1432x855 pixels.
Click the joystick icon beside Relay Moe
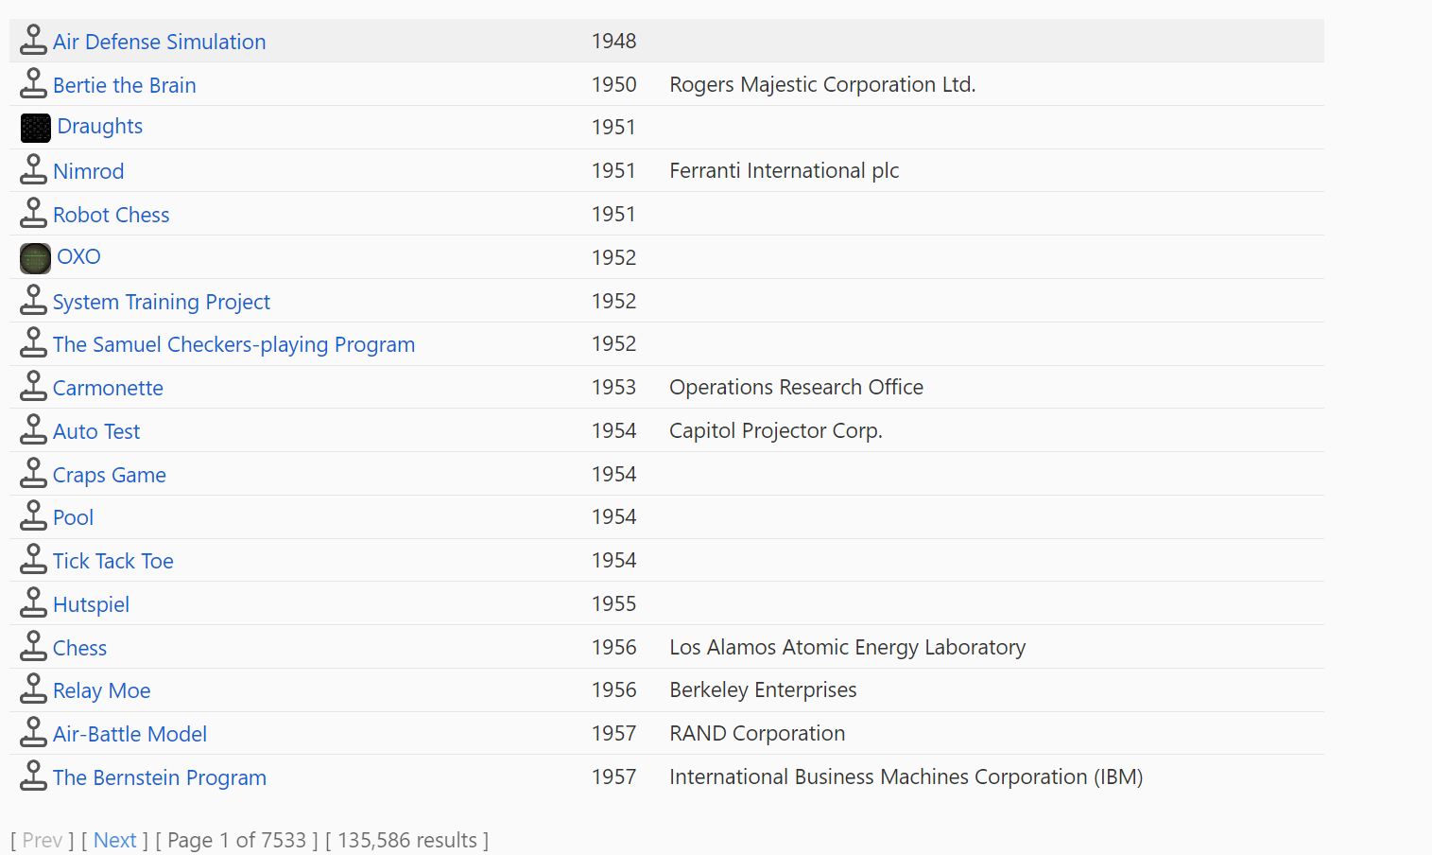pos(34,689)
